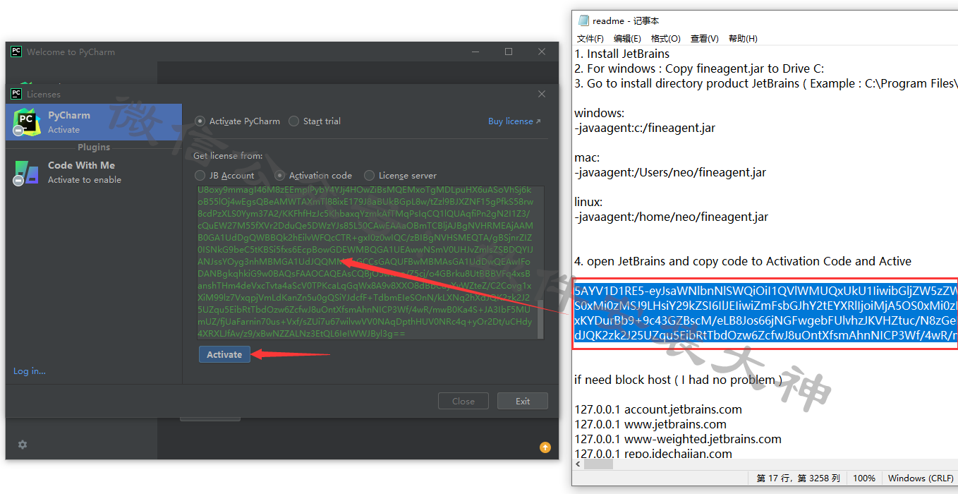Select the Activation code radio option
This screenshot has width=958, height=494.
[313, 176]
